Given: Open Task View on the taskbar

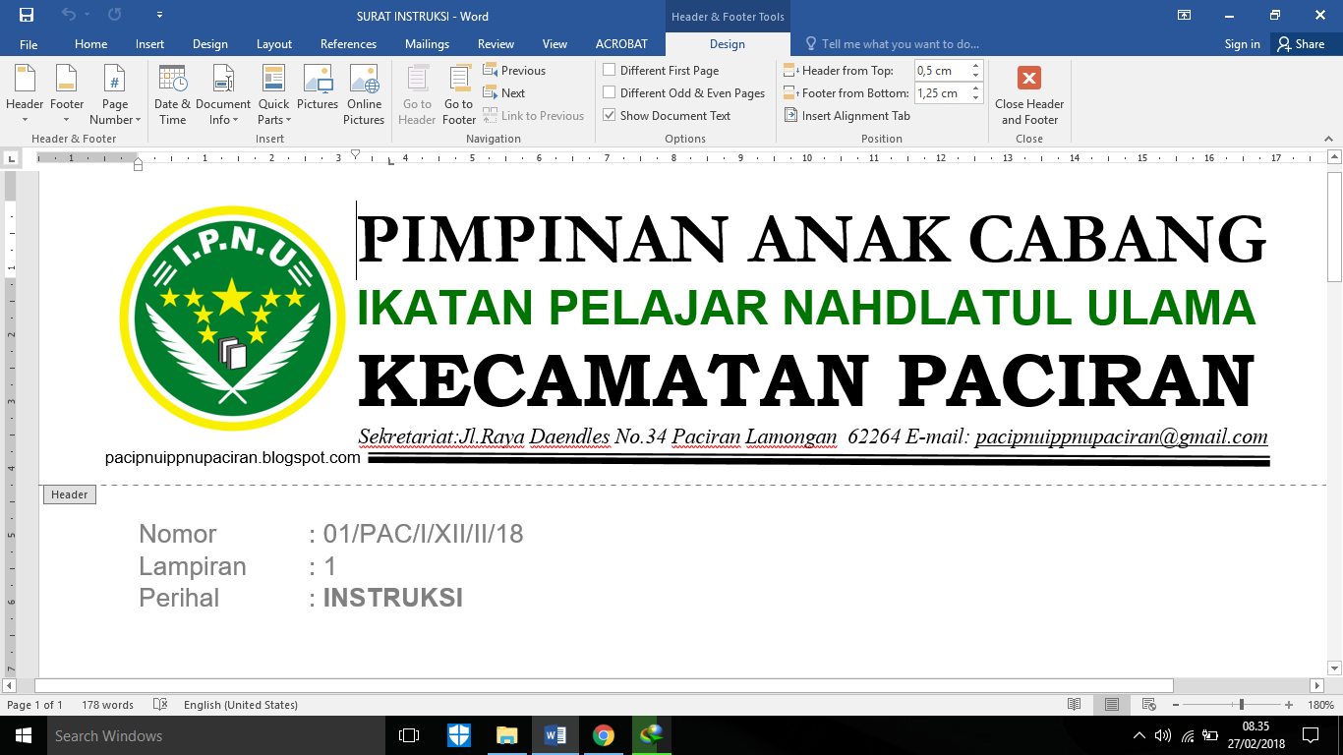Looking at the screenshot, I should pos(409,735).
